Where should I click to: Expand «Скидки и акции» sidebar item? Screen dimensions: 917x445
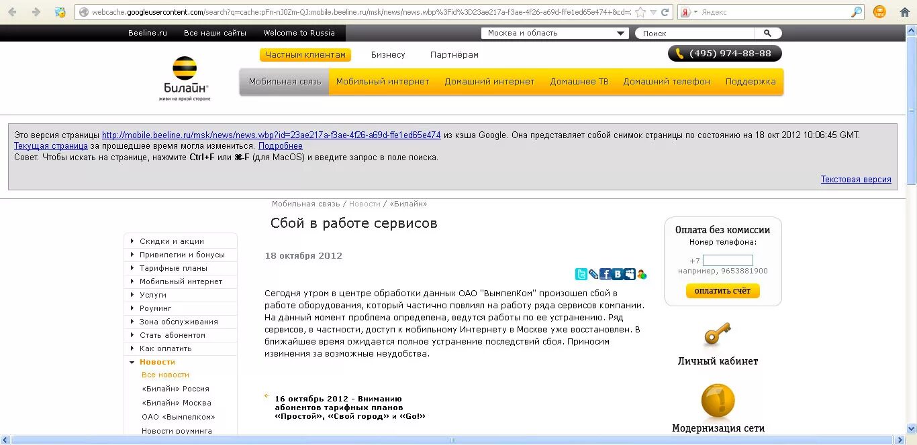[x=171, y=241]
